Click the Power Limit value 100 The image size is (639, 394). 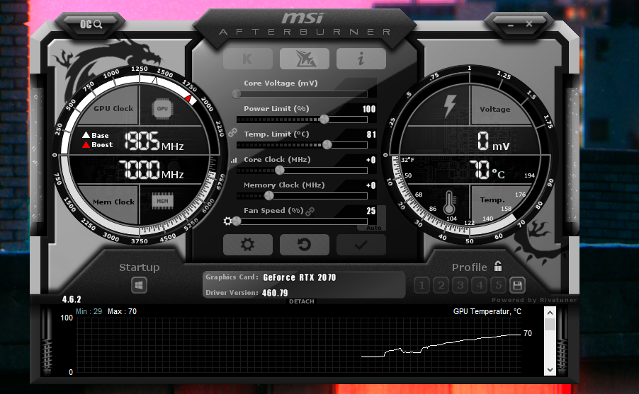pos(369,109)
